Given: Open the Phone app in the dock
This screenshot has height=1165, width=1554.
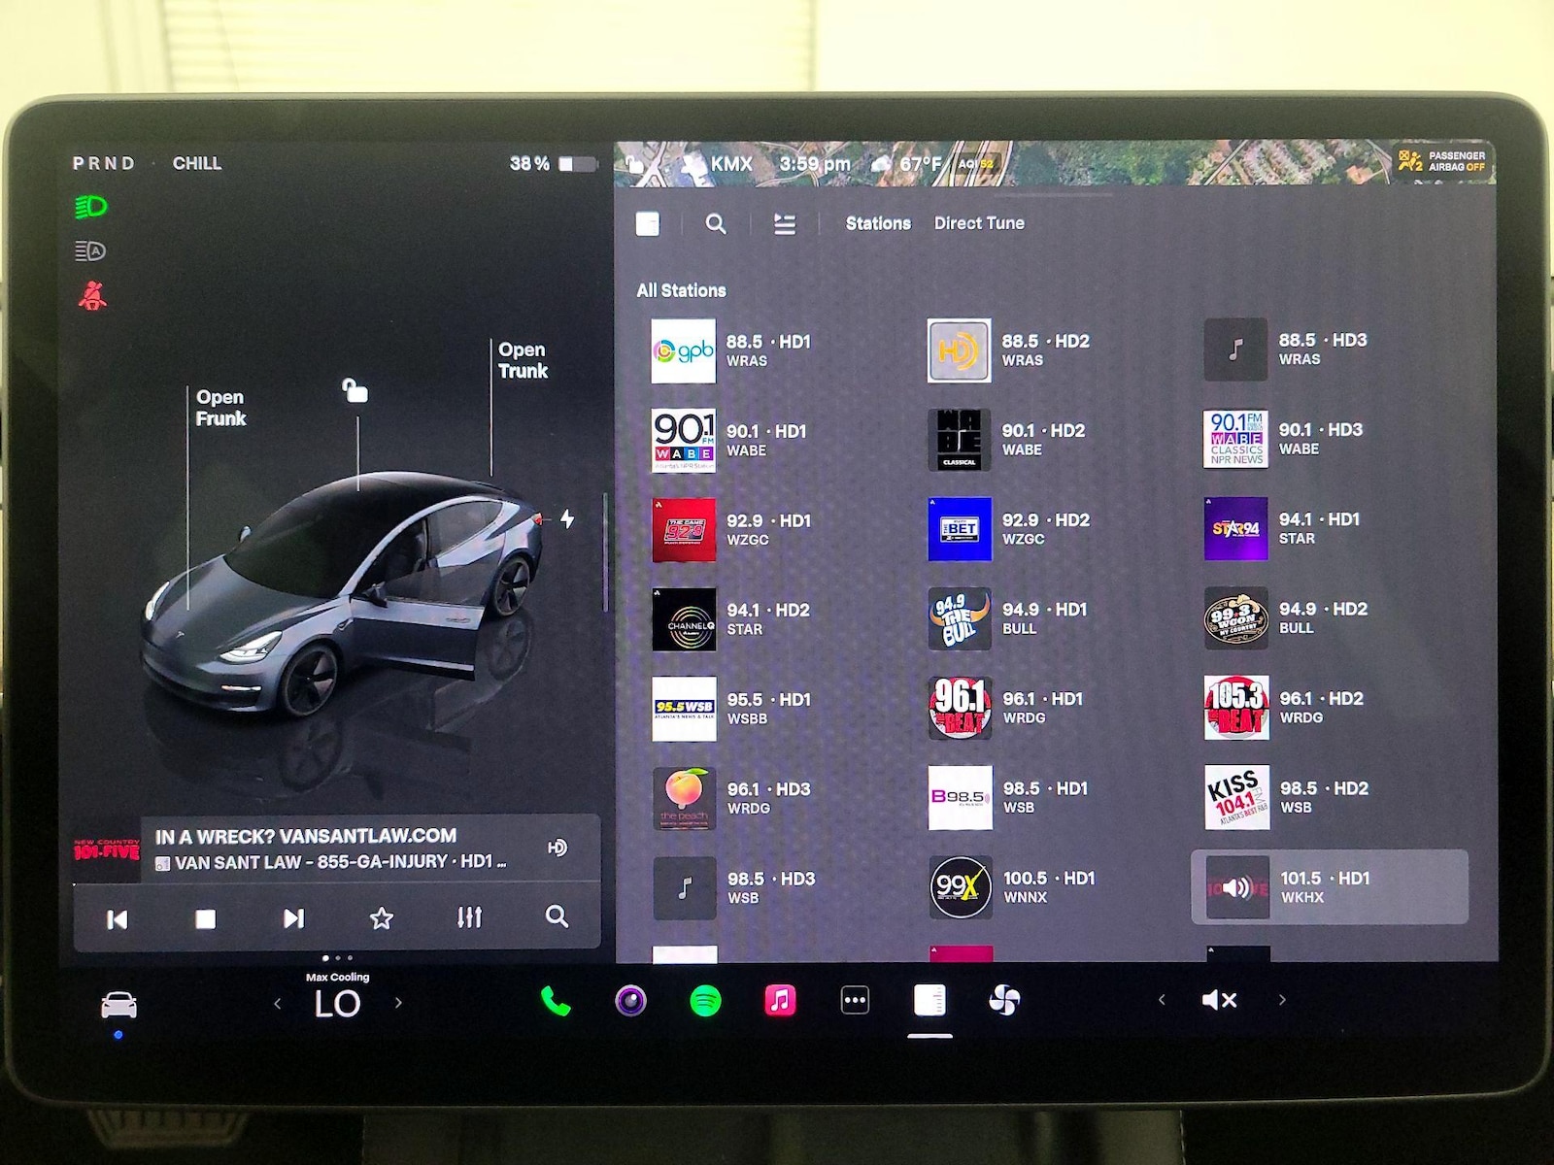Looking at the screenshot, I should [x=555, y=1001].
